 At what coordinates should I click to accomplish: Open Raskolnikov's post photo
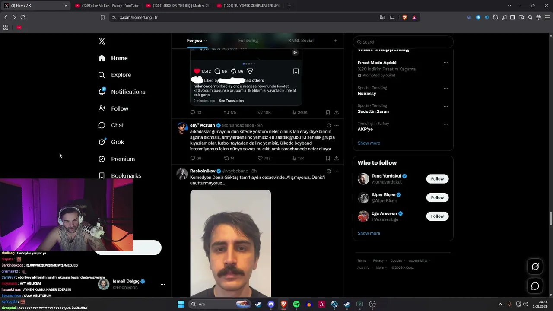[231, 243]
